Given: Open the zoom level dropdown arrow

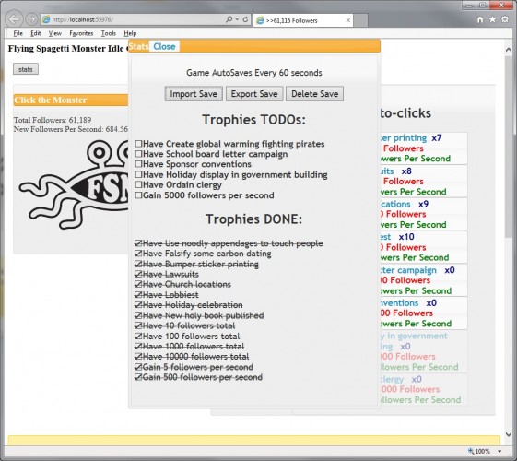Looking at the screenshot, I should [499, 451].
